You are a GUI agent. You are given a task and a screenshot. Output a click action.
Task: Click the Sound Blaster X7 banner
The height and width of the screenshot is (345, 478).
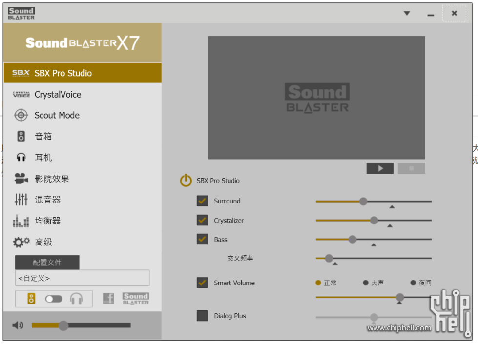83,43
